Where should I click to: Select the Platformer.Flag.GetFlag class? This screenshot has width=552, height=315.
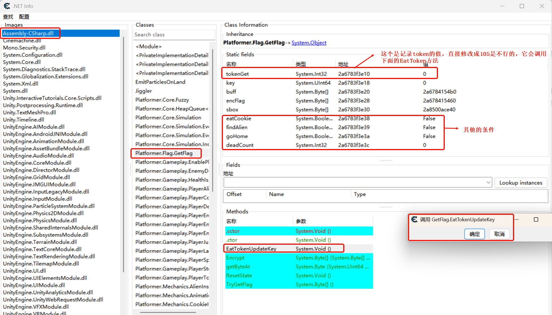pyautogui.click(x=164, y=153)
